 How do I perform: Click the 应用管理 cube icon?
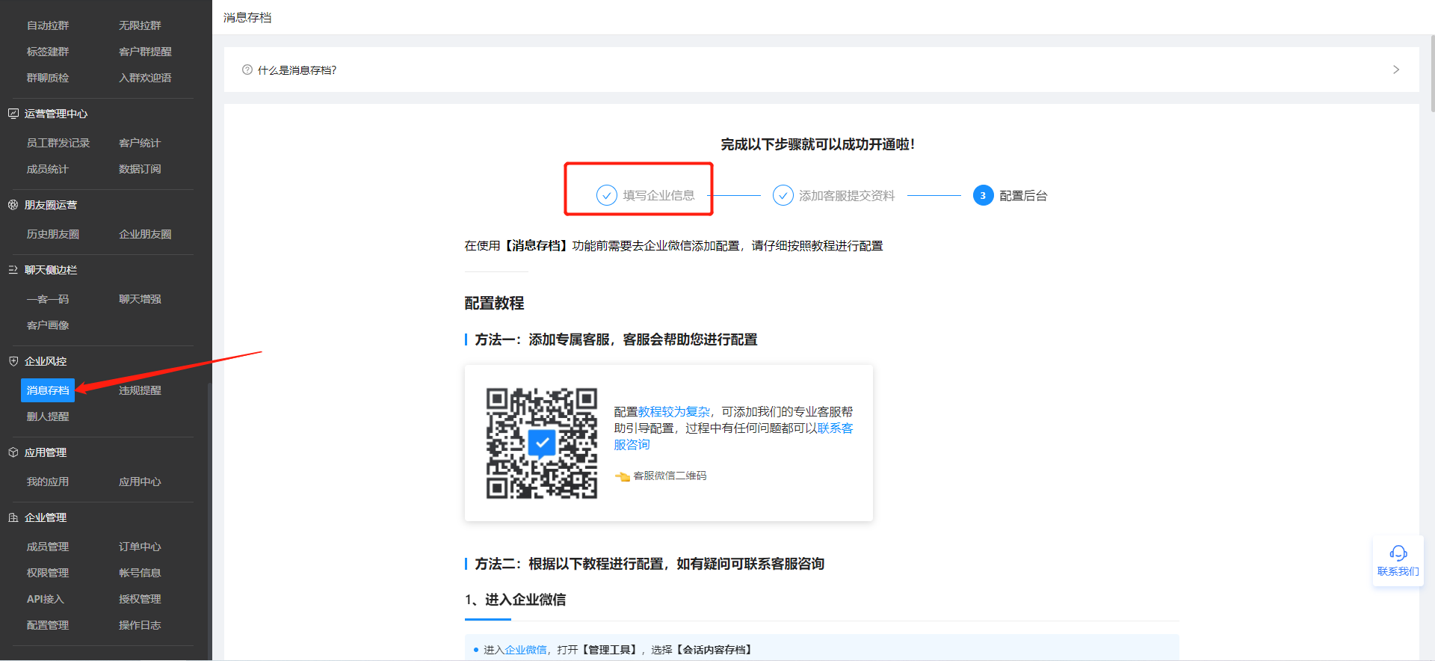(13, 452)
